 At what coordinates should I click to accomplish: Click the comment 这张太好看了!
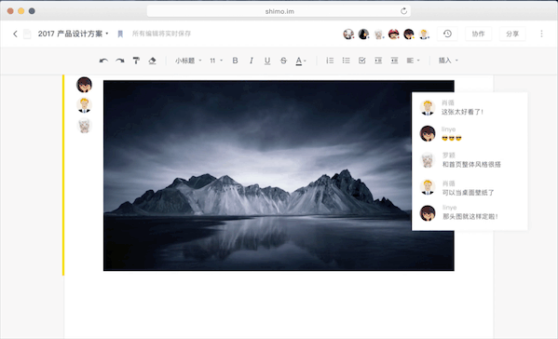click(462, 112)
